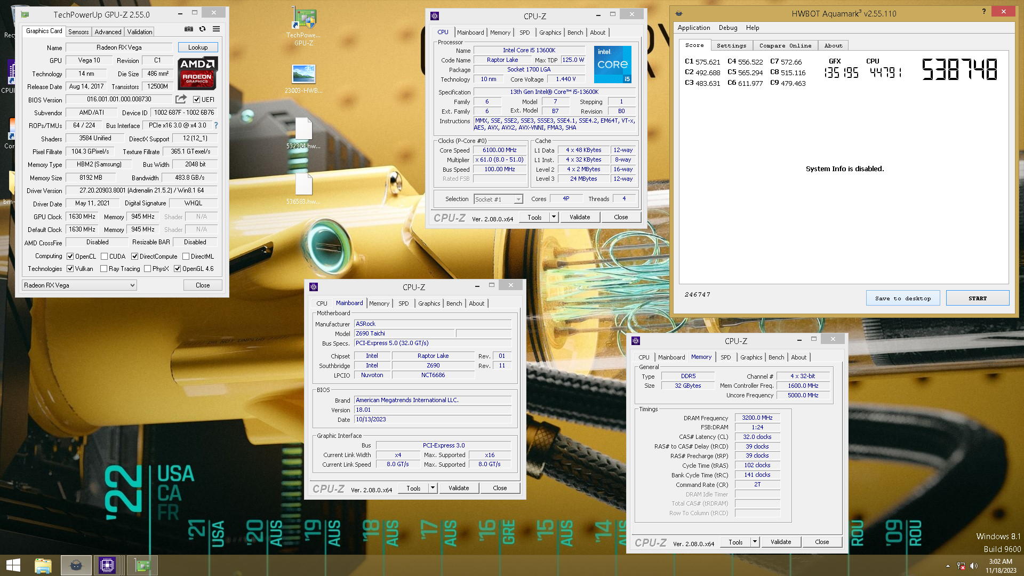Open 23003-HWB image file on desktop
This screenshot has width=1024, height=576.
(303, 79)
